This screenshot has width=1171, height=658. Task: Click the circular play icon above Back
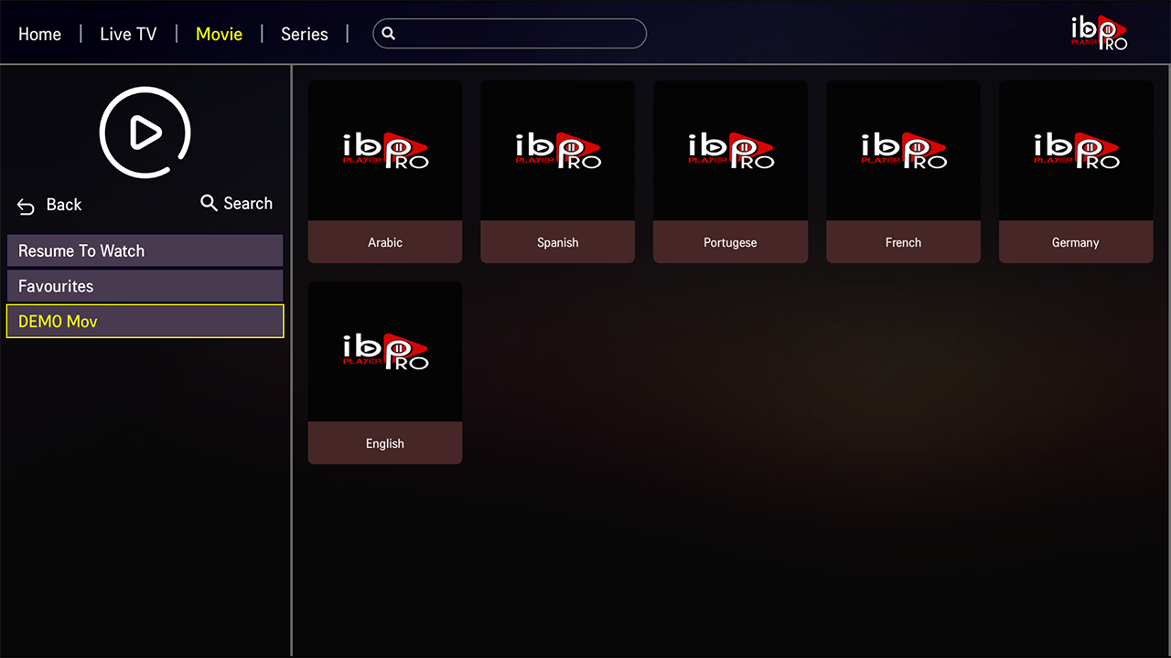click(144, 133)
